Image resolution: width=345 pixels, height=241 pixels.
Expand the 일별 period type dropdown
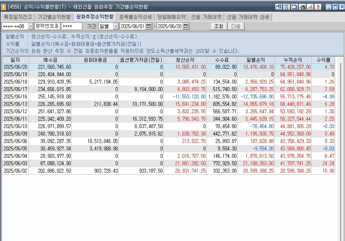[x=116, y=27]
